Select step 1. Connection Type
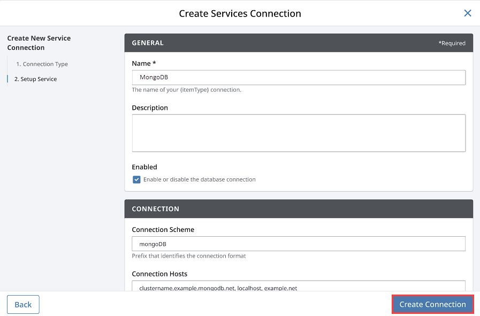Screen dimensions: 480x316 pyautogui.click(x=42, y=64)
